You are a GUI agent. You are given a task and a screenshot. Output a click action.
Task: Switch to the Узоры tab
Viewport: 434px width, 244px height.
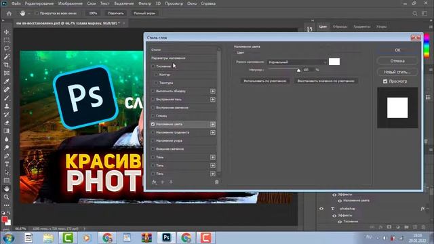pos(381,27)
